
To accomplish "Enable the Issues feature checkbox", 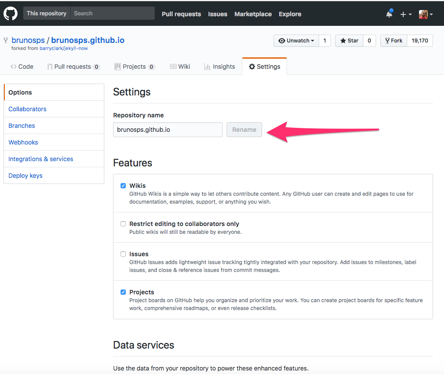I will coord(123,254).
